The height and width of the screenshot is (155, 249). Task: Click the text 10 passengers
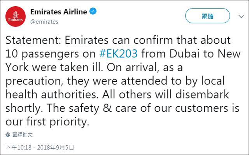42,54
